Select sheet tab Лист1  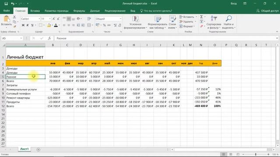click(x=24, y=149)
